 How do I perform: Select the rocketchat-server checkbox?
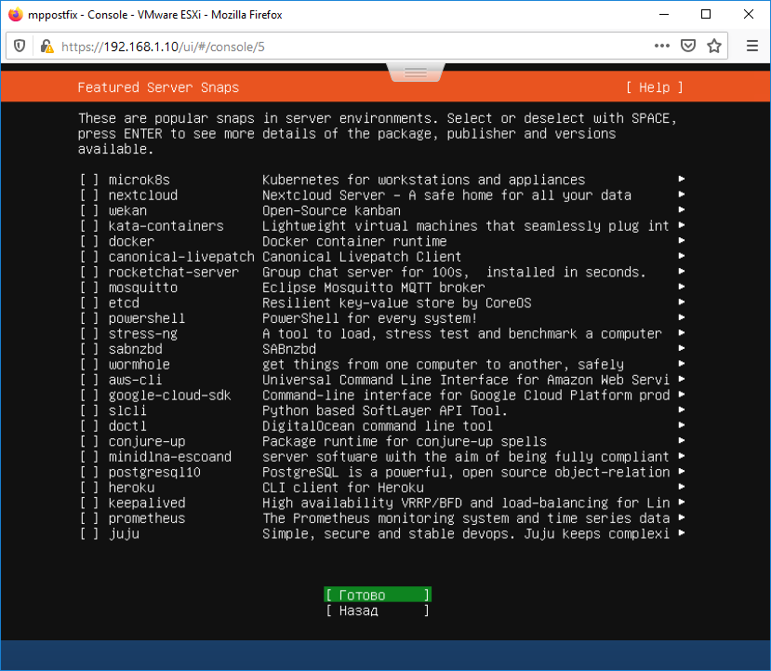[x=89, y=272]
